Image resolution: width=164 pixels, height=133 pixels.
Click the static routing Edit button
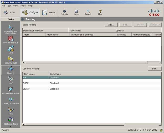126,25
